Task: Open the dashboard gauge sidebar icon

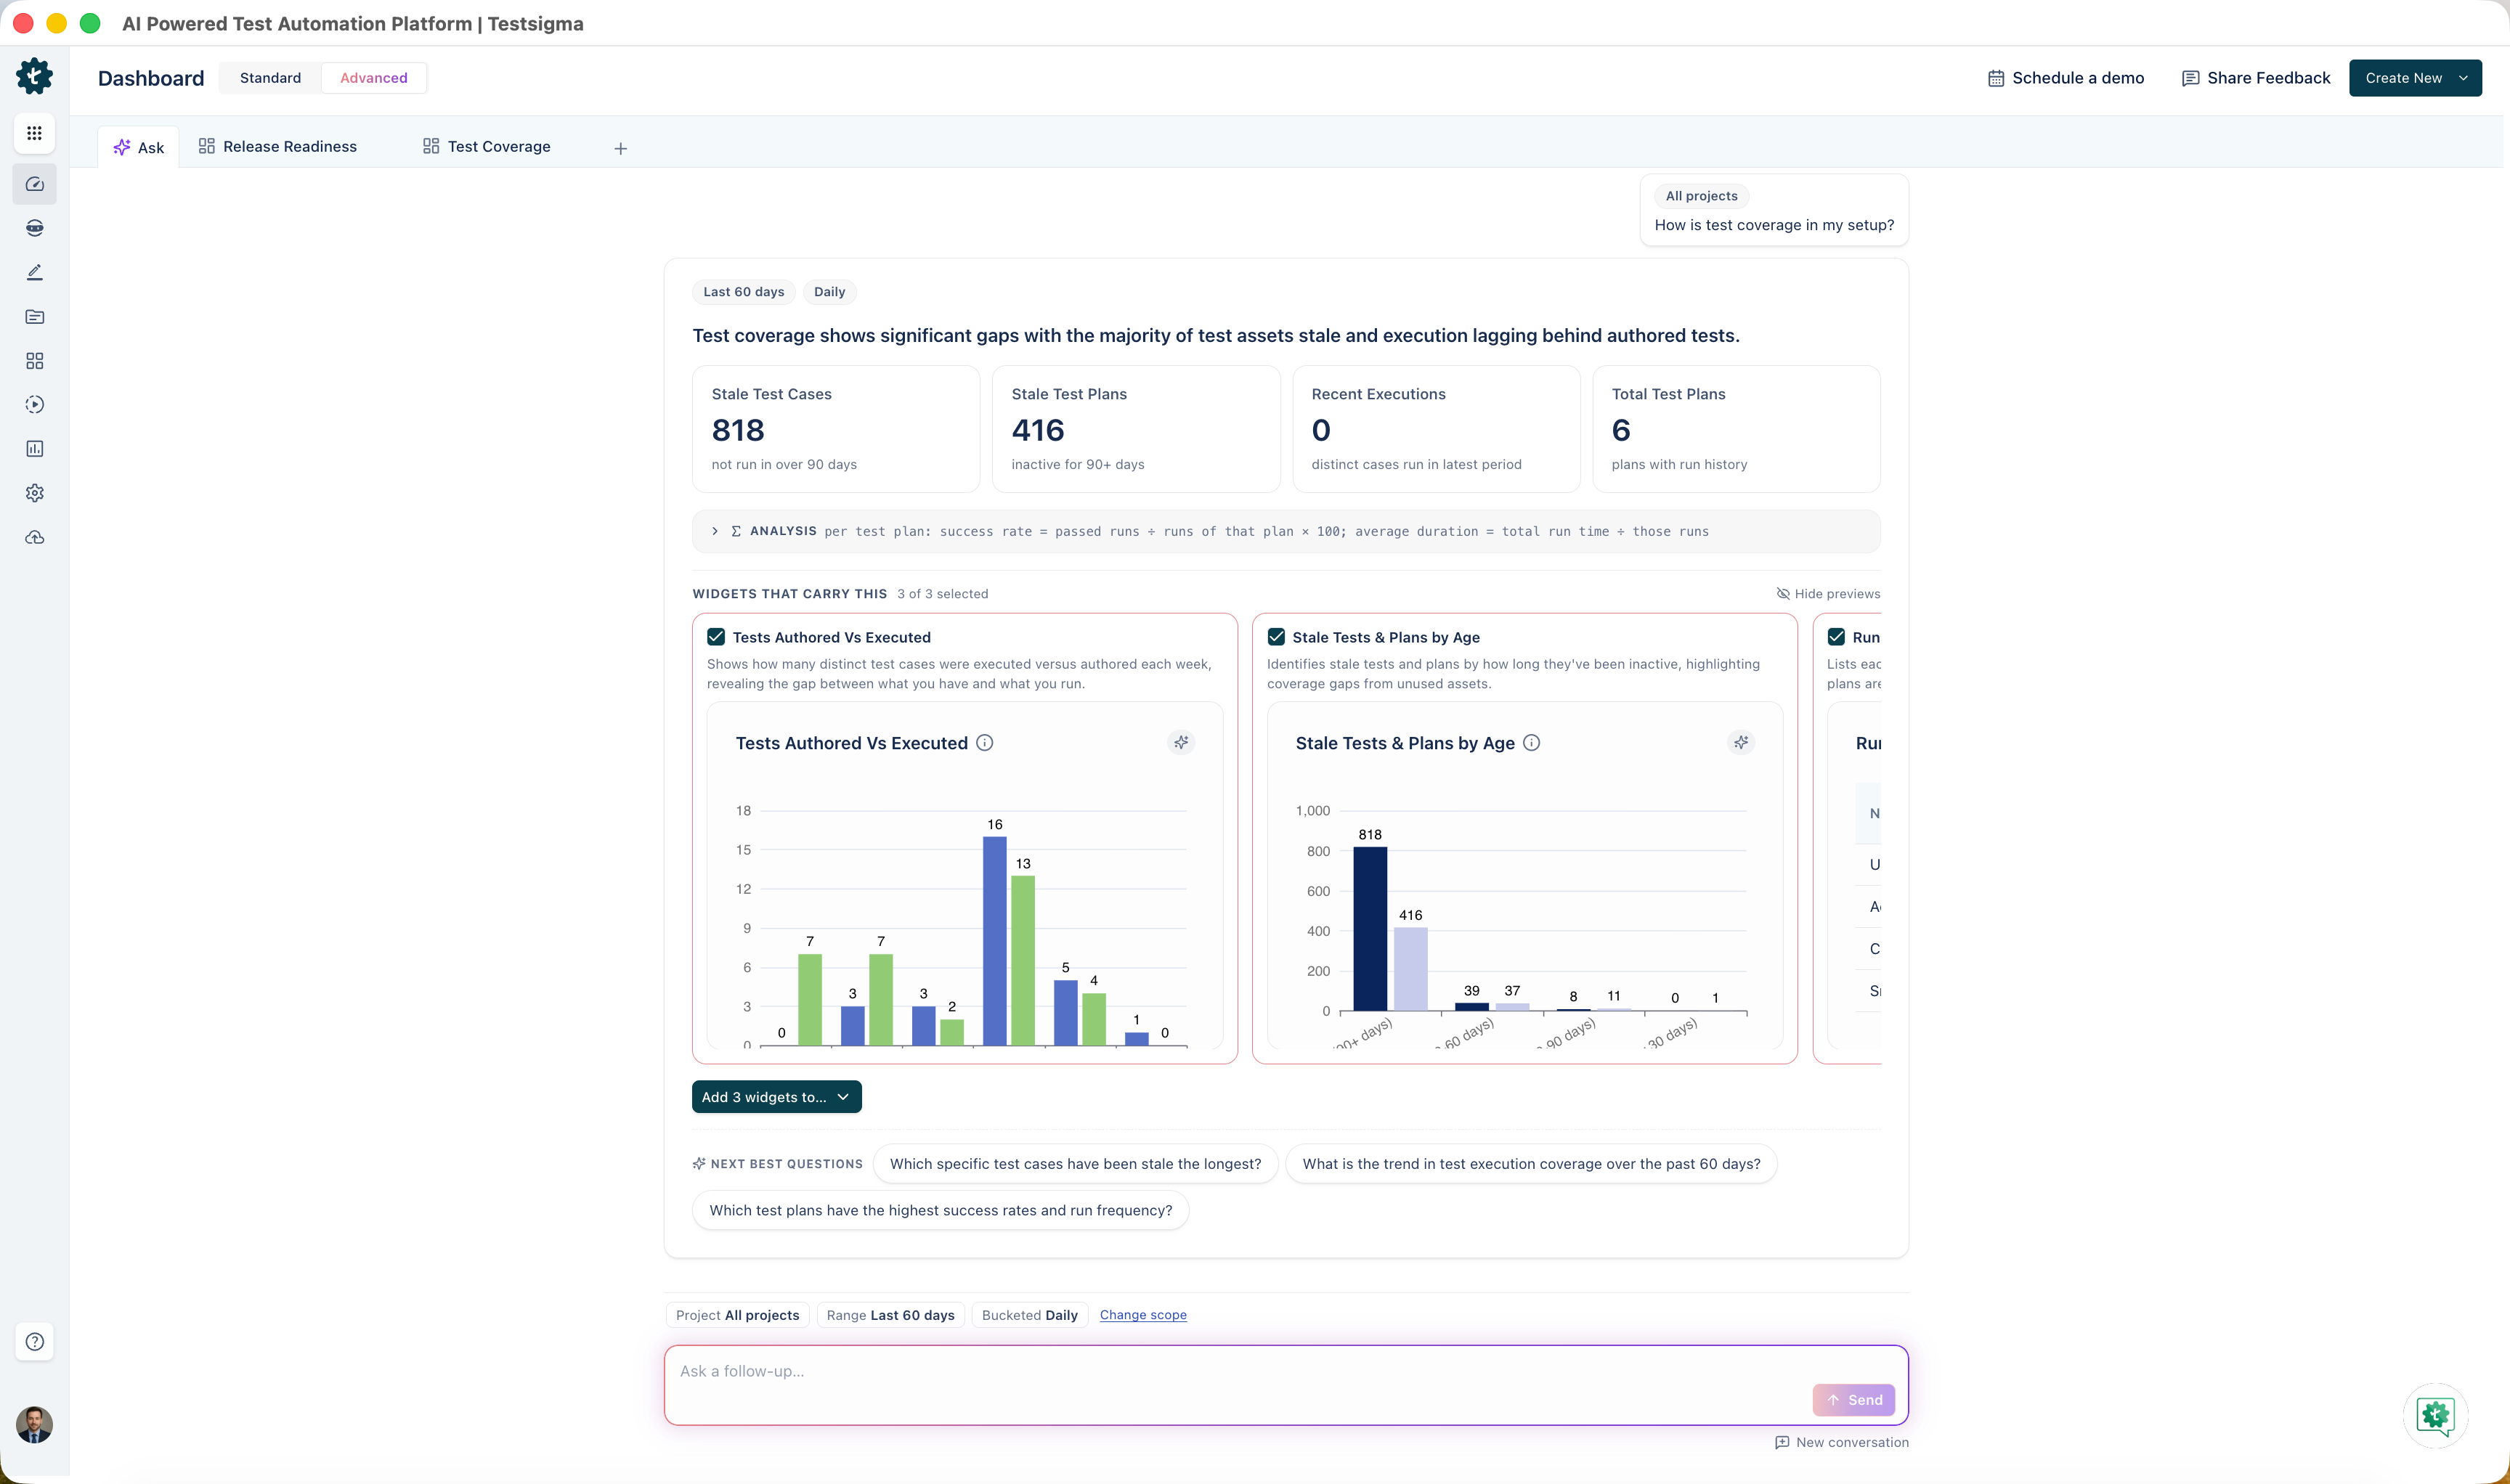Action: pos(34,184)
